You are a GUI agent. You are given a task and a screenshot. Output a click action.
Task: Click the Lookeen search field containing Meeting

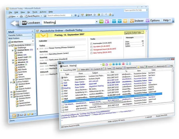point(68,22)
